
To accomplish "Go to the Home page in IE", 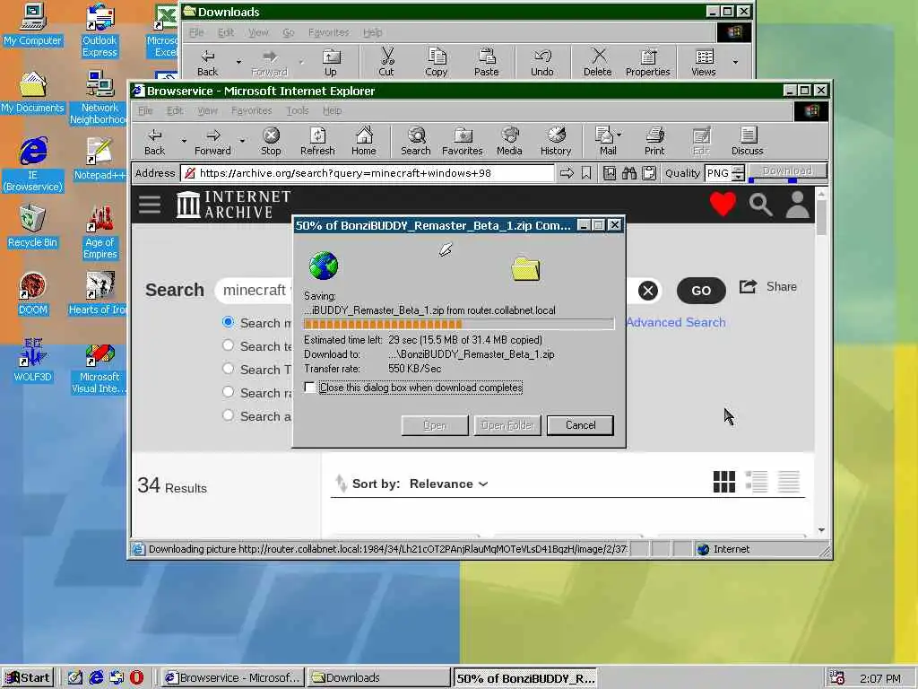I will [x=364, y=141].
